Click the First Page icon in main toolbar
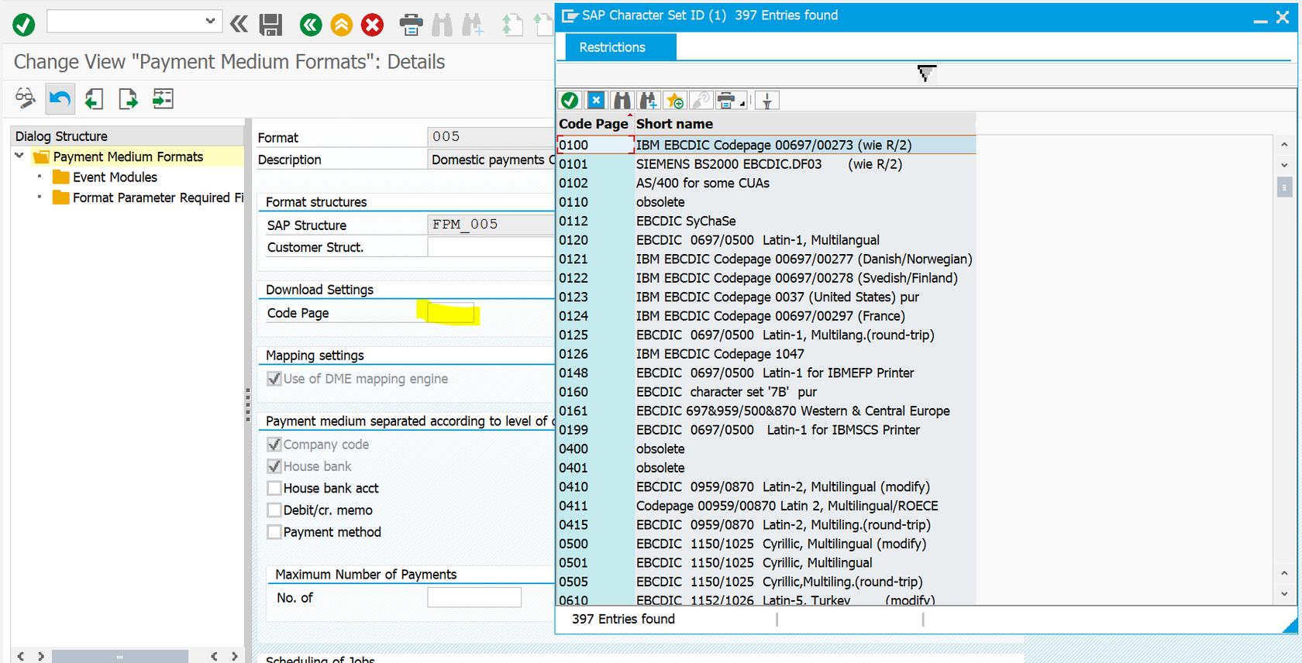 (511, 25)
